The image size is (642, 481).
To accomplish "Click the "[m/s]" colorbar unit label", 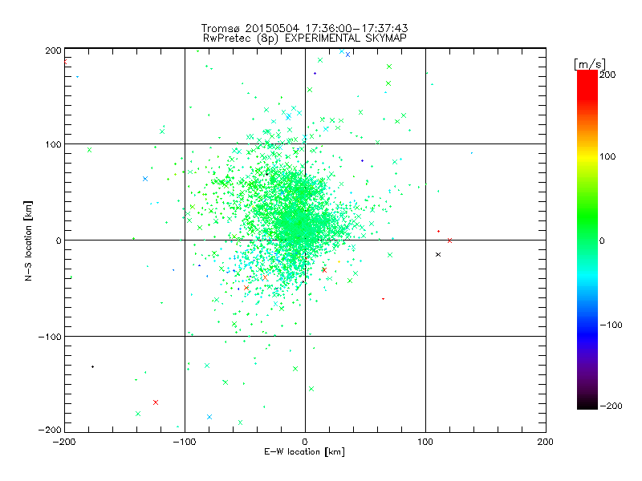I will 590,64.
